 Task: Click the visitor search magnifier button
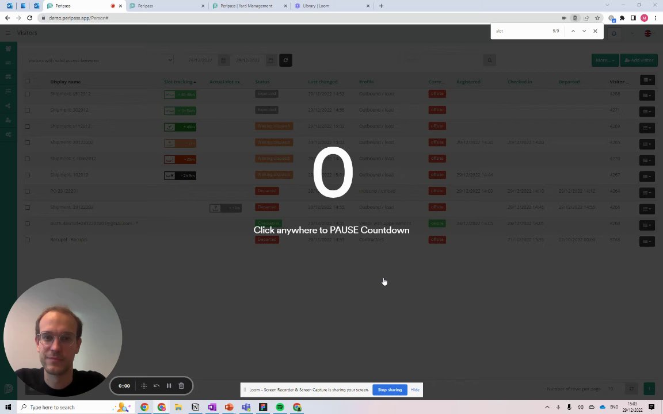[x=490, y=60]
